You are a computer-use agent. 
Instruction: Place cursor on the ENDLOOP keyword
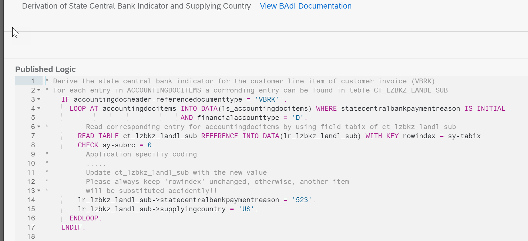[x=84, y=218]
